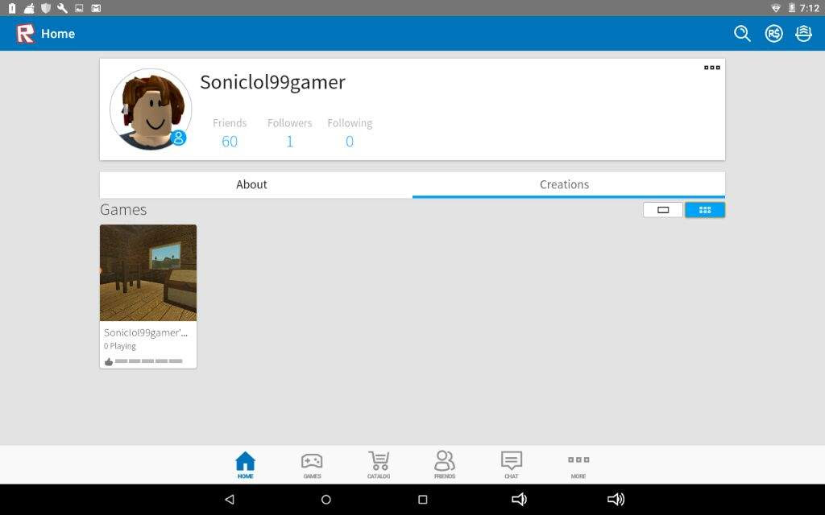The height and width of the screenshot is (515, 825).
Task: Switch games to grid view
Action: coord(705,210)
